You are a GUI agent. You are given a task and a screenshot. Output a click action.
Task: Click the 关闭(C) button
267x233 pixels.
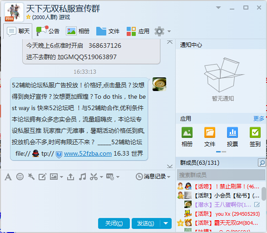click(114, 223)
